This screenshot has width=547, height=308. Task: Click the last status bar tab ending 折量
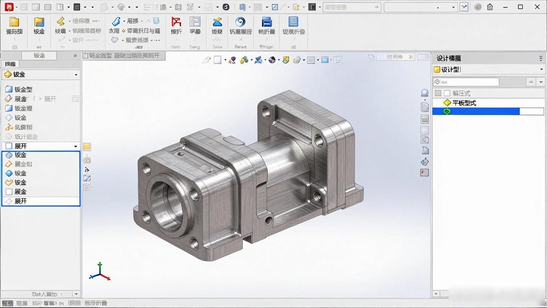95,303
